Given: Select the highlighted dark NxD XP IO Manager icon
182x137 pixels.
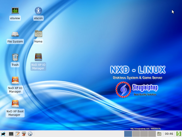Looking at the screenshot, I should [38, 57].
